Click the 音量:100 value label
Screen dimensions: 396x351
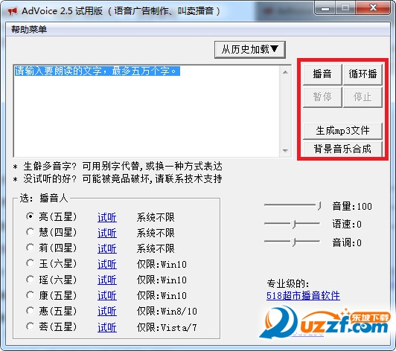click(352, 207)
